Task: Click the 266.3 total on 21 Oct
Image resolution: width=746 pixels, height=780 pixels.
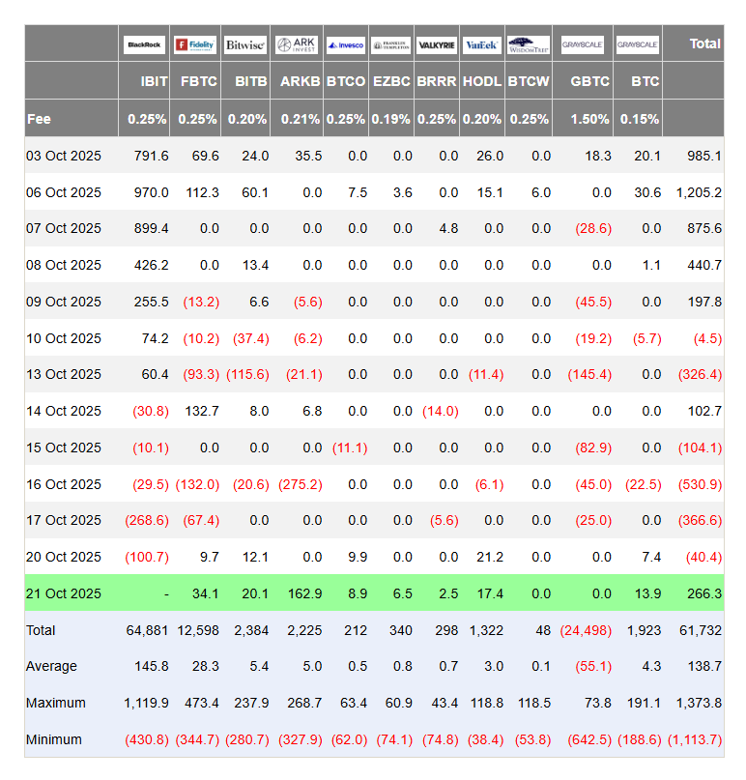Action: coord(704,593)
